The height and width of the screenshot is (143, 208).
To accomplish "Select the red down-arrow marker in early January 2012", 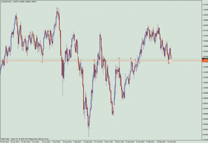I will click(x=135, y=60).
